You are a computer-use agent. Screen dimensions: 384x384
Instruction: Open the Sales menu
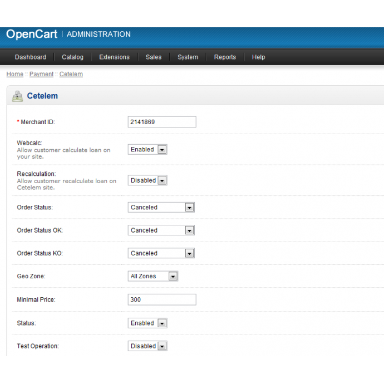[154, 57]
